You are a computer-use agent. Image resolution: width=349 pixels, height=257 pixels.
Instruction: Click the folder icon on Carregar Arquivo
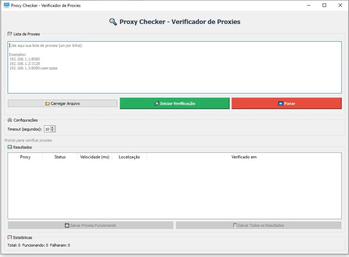(48, 103)
